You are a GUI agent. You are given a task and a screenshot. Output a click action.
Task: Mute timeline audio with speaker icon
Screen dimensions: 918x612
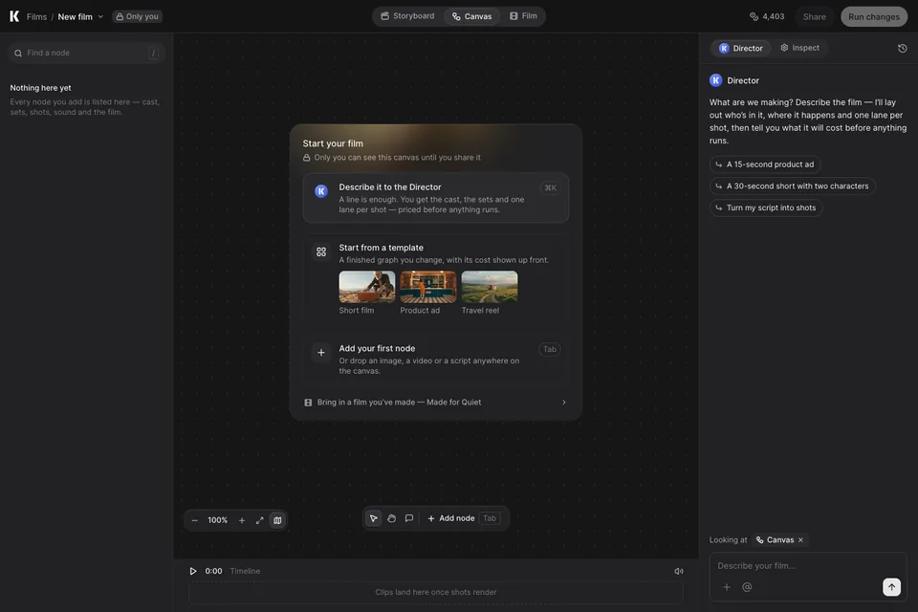click(x=679, y=571)
